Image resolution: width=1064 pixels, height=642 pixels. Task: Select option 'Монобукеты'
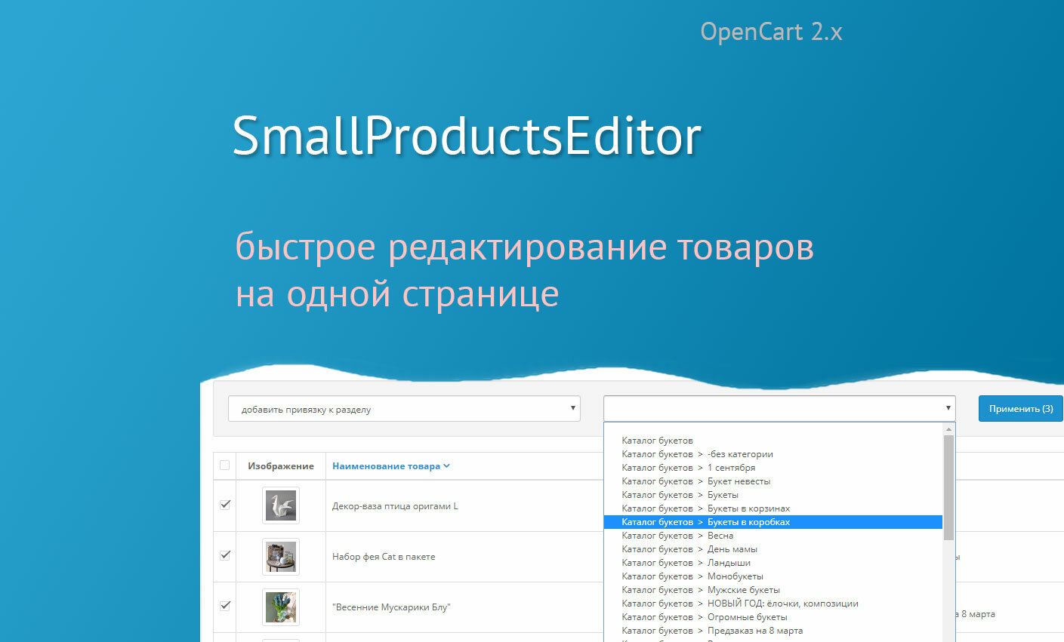773,576
